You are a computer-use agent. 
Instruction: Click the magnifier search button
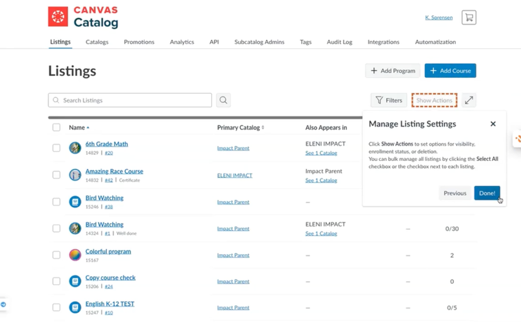coord(223,100)
